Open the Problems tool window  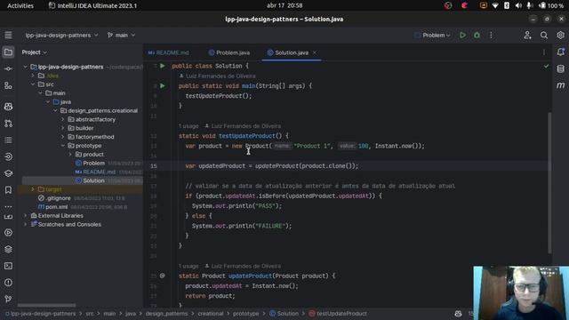(8, 283)
